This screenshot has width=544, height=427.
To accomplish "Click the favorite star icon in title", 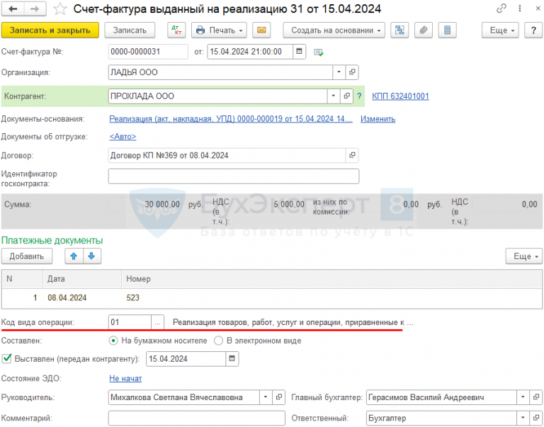I will (x=61, y=9).
